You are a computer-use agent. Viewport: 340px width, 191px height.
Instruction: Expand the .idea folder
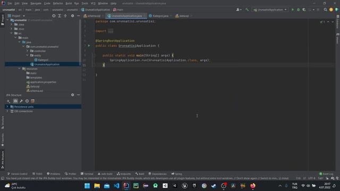tap(12, 24)
